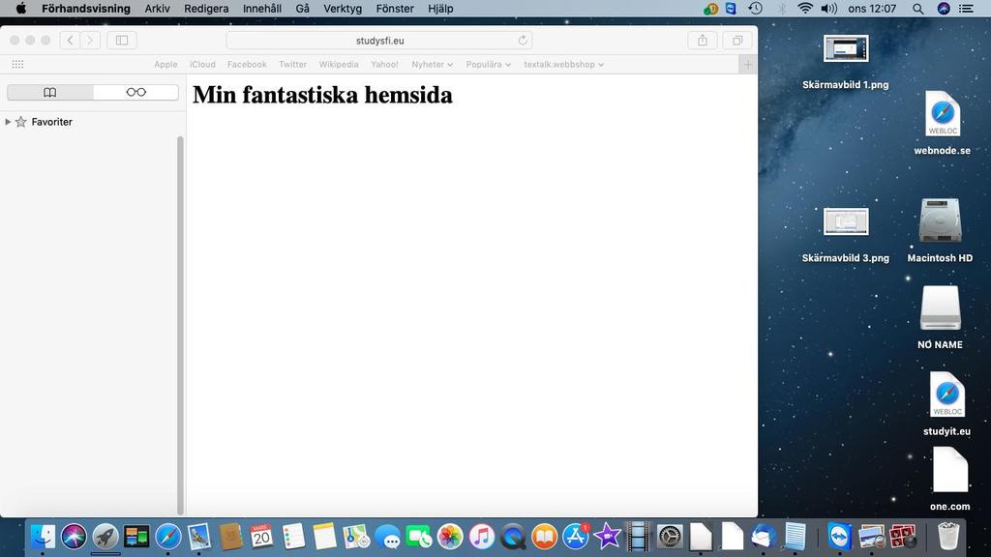991x557 pixels.
Task: Open System Preferences gear in Dock
Action: click(x=670, y=537)
